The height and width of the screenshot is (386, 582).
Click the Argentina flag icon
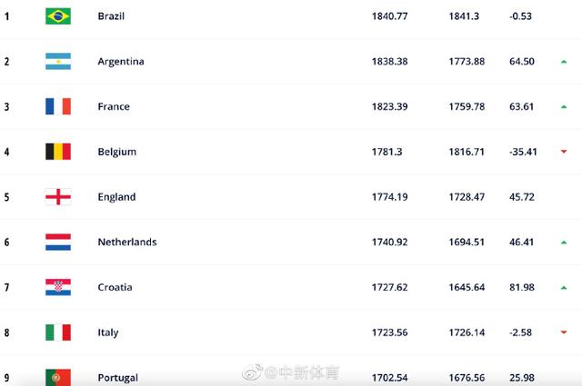tap(58, 62)
